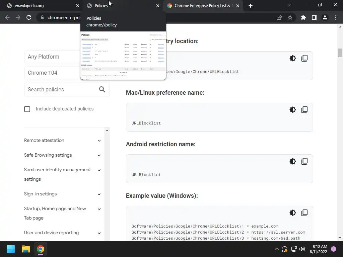Copy the Mac/Linux preference name code
The image size is (343, 257).
[x=304, y=110]
